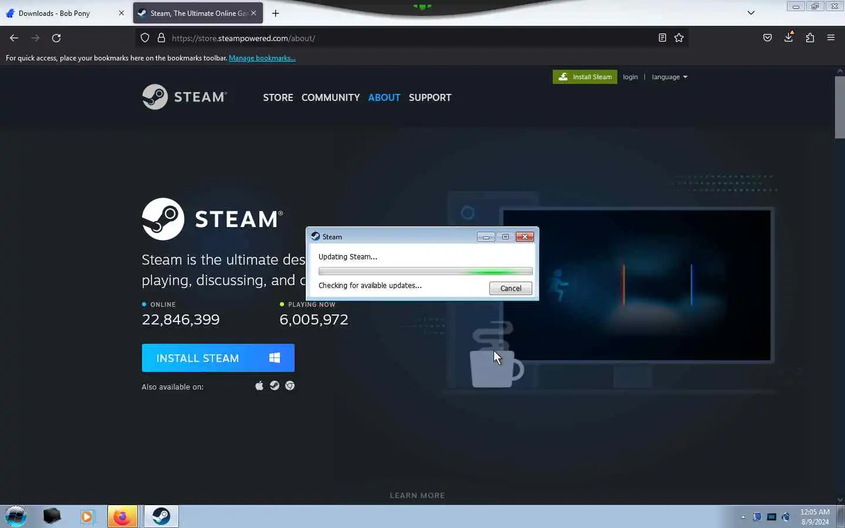Click the ONLINE count 22,846,399
845x528 pixels.
click(181, 320)
